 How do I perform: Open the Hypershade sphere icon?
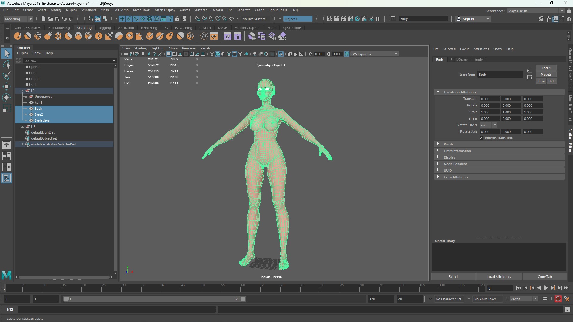357,19
